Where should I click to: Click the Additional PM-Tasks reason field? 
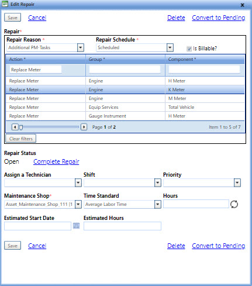coord(42,47)
